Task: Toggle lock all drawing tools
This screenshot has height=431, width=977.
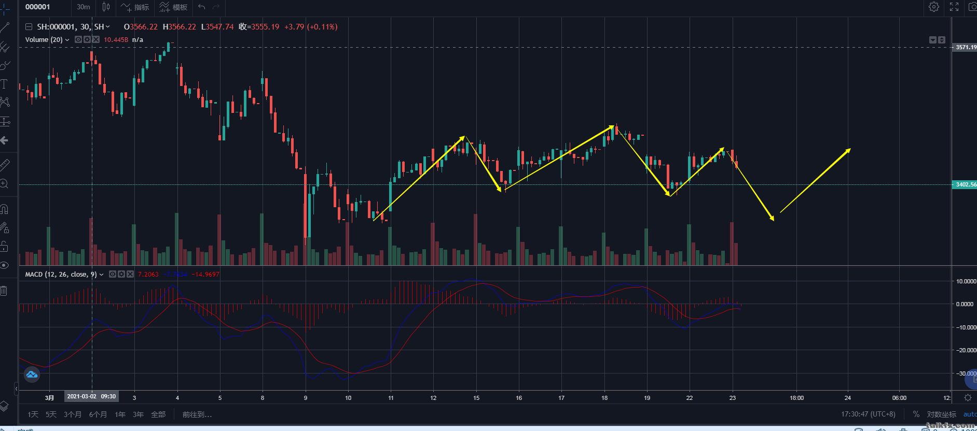Action: (x=5, y=246)
